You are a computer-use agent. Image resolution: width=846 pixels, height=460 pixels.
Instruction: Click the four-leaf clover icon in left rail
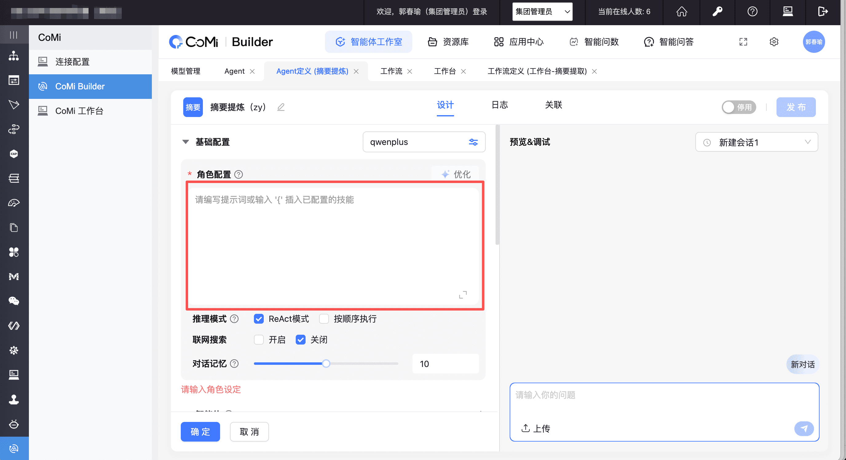(x=14, y=252)
